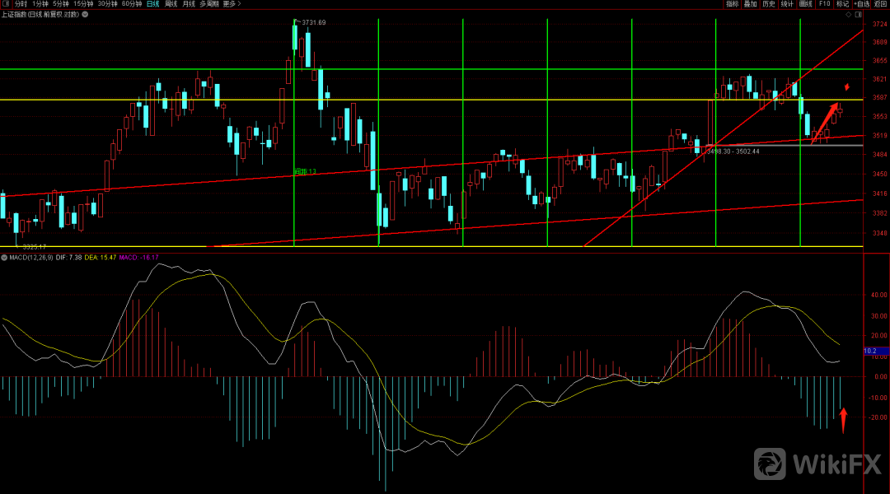Activate the 画线 drawing tool
The height and width of the screenshot is (494, 890).
click(806, 4)
